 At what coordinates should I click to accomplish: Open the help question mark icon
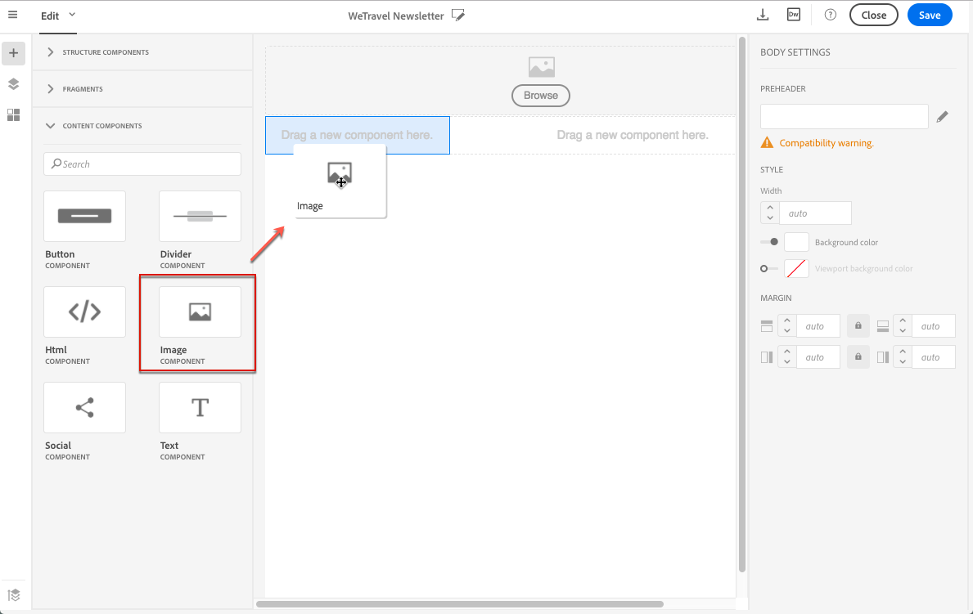point(831,15)
